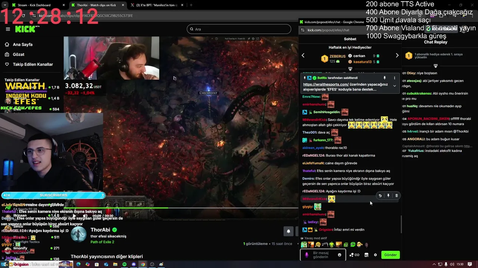The height and width of the screenshot is (268, 478).
Task: Click Thez001 username in chat
Action: pyautogui.click(x=309, y=133)
